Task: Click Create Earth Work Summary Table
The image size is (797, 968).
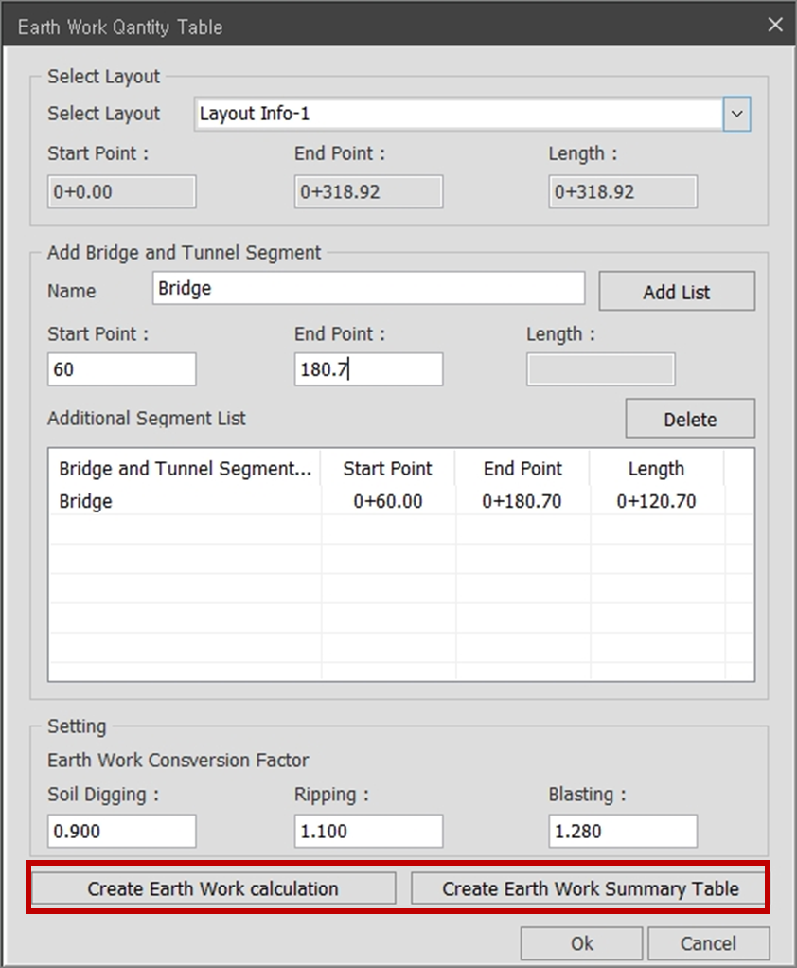Action: 589,888
